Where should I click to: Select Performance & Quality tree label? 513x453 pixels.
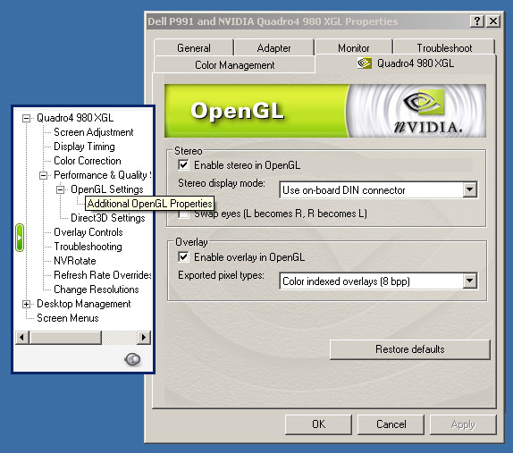(x=103, y=175)
